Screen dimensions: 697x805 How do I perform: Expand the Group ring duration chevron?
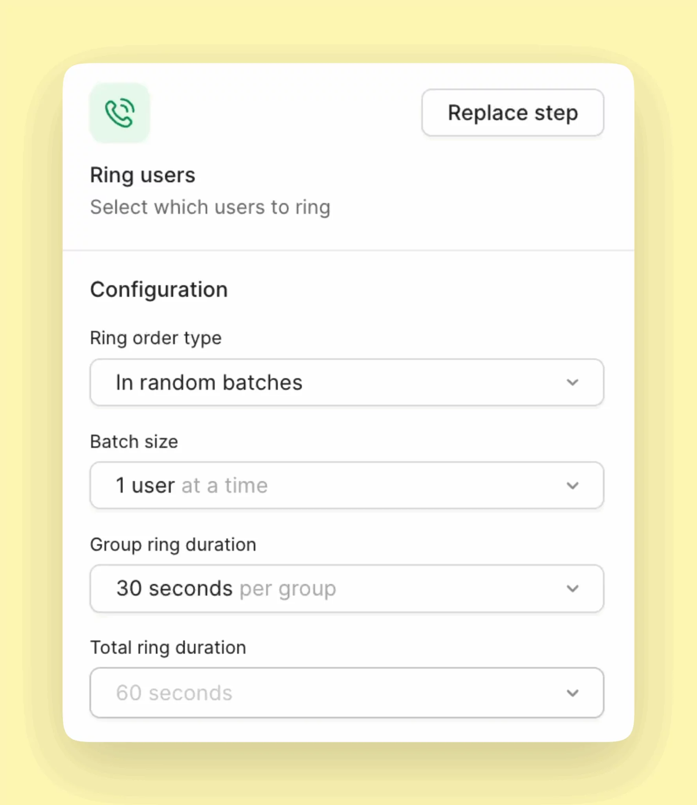(x=573, y=588)
